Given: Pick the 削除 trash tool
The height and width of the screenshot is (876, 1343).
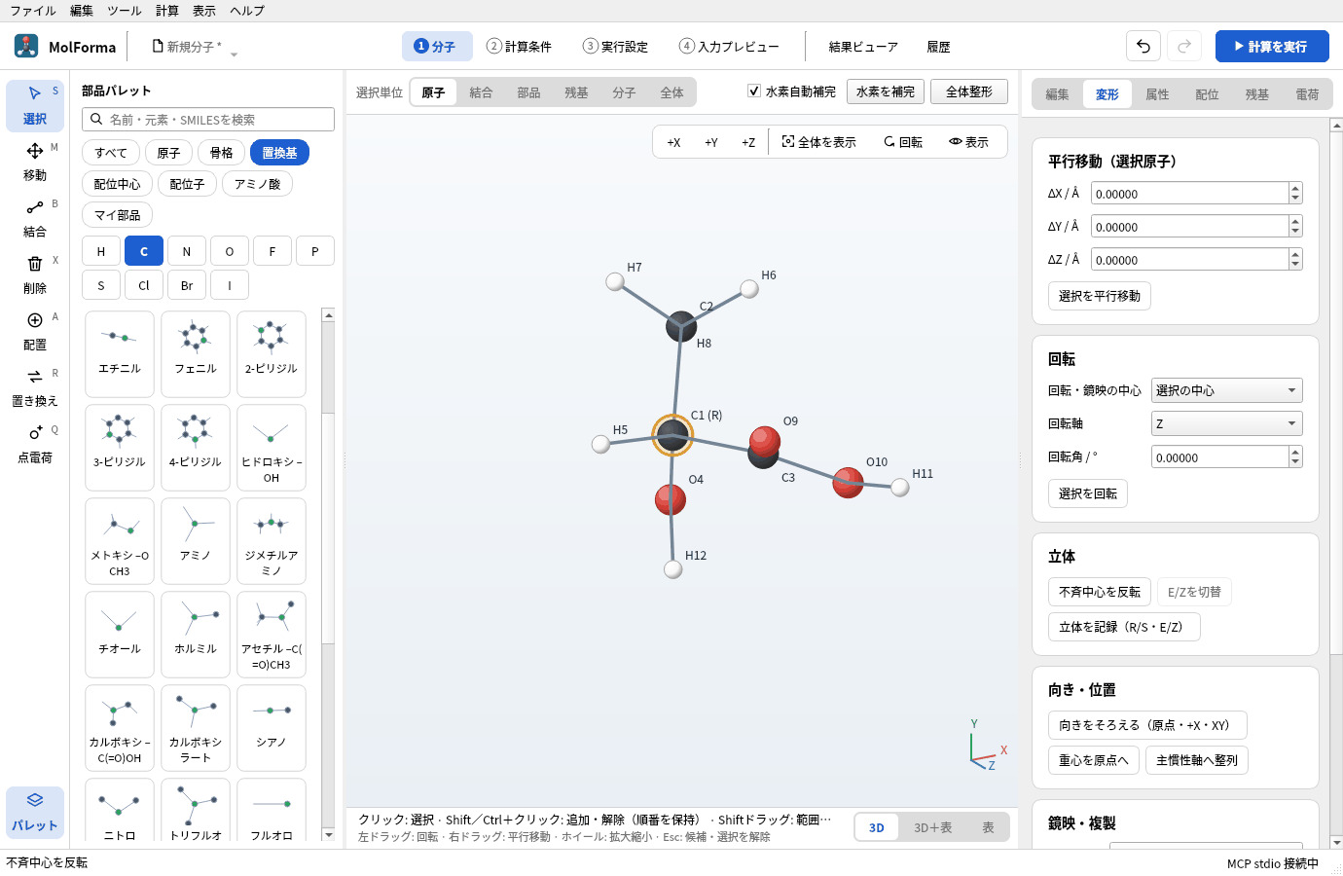Looking at the screenshot, I should 35,274.
